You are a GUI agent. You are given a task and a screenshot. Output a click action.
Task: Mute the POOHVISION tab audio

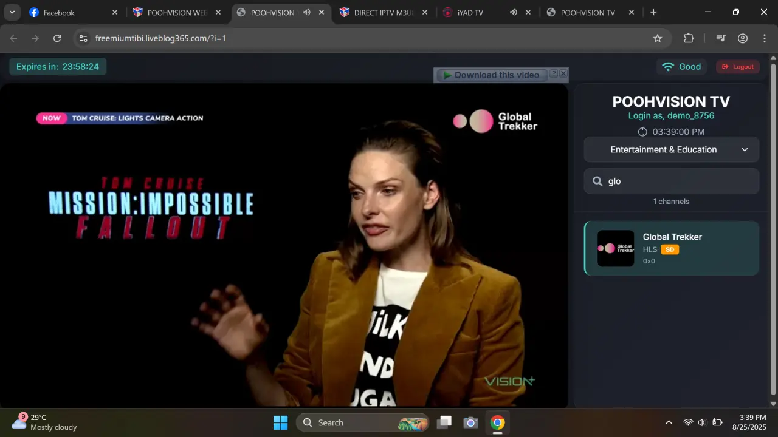pyautogui.click(x=307, y=12)
